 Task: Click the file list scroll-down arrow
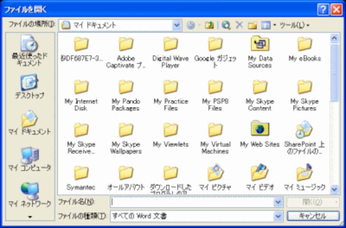click(x=334, y=189)
